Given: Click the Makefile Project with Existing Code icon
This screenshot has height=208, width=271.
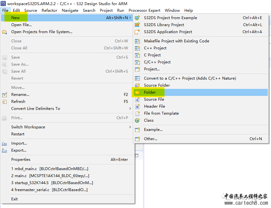Looking at the screenshot, I should click(x=137, y=41).
